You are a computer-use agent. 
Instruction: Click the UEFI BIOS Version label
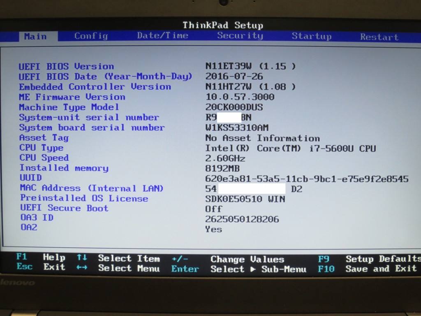[x=66, y=66]
